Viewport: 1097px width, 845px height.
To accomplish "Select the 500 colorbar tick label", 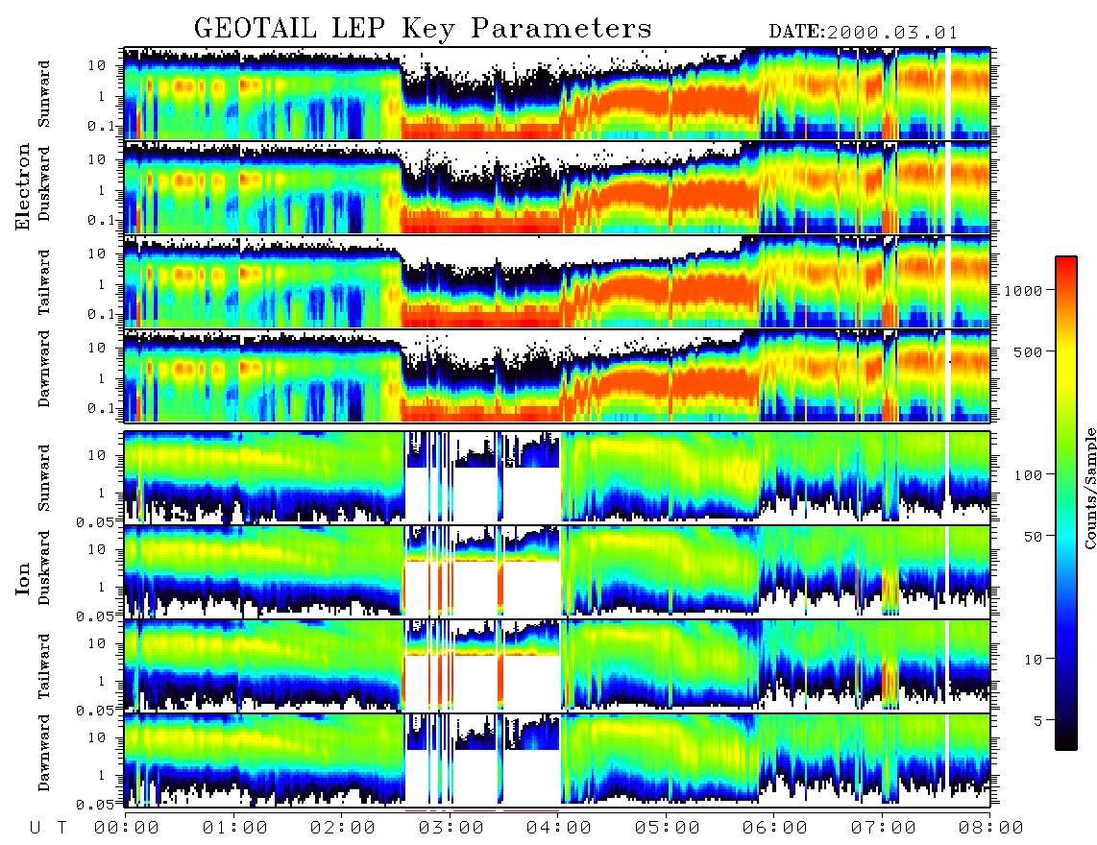I will (1028, 351).
